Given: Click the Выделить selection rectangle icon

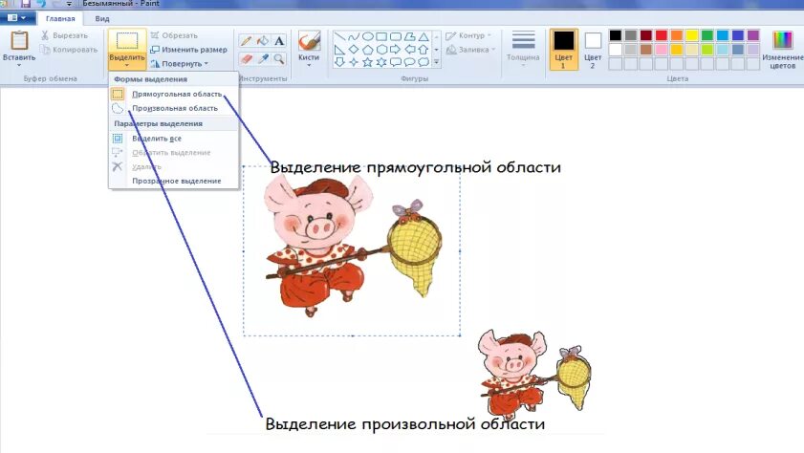Looking at the screenshot, I should click(127, 40).
